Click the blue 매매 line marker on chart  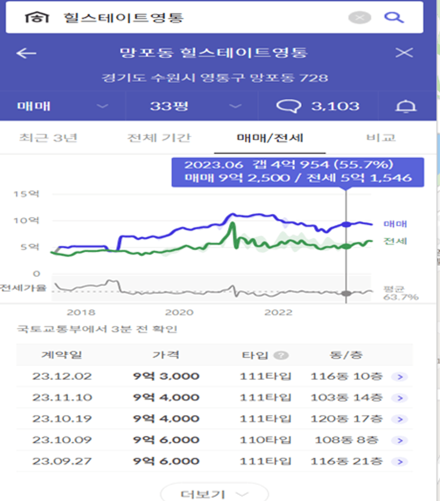[x=346, y=224]
